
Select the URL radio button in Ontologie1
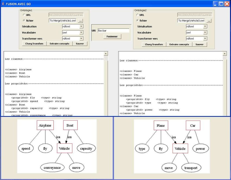pyautogui.click(x=24, y=15)
